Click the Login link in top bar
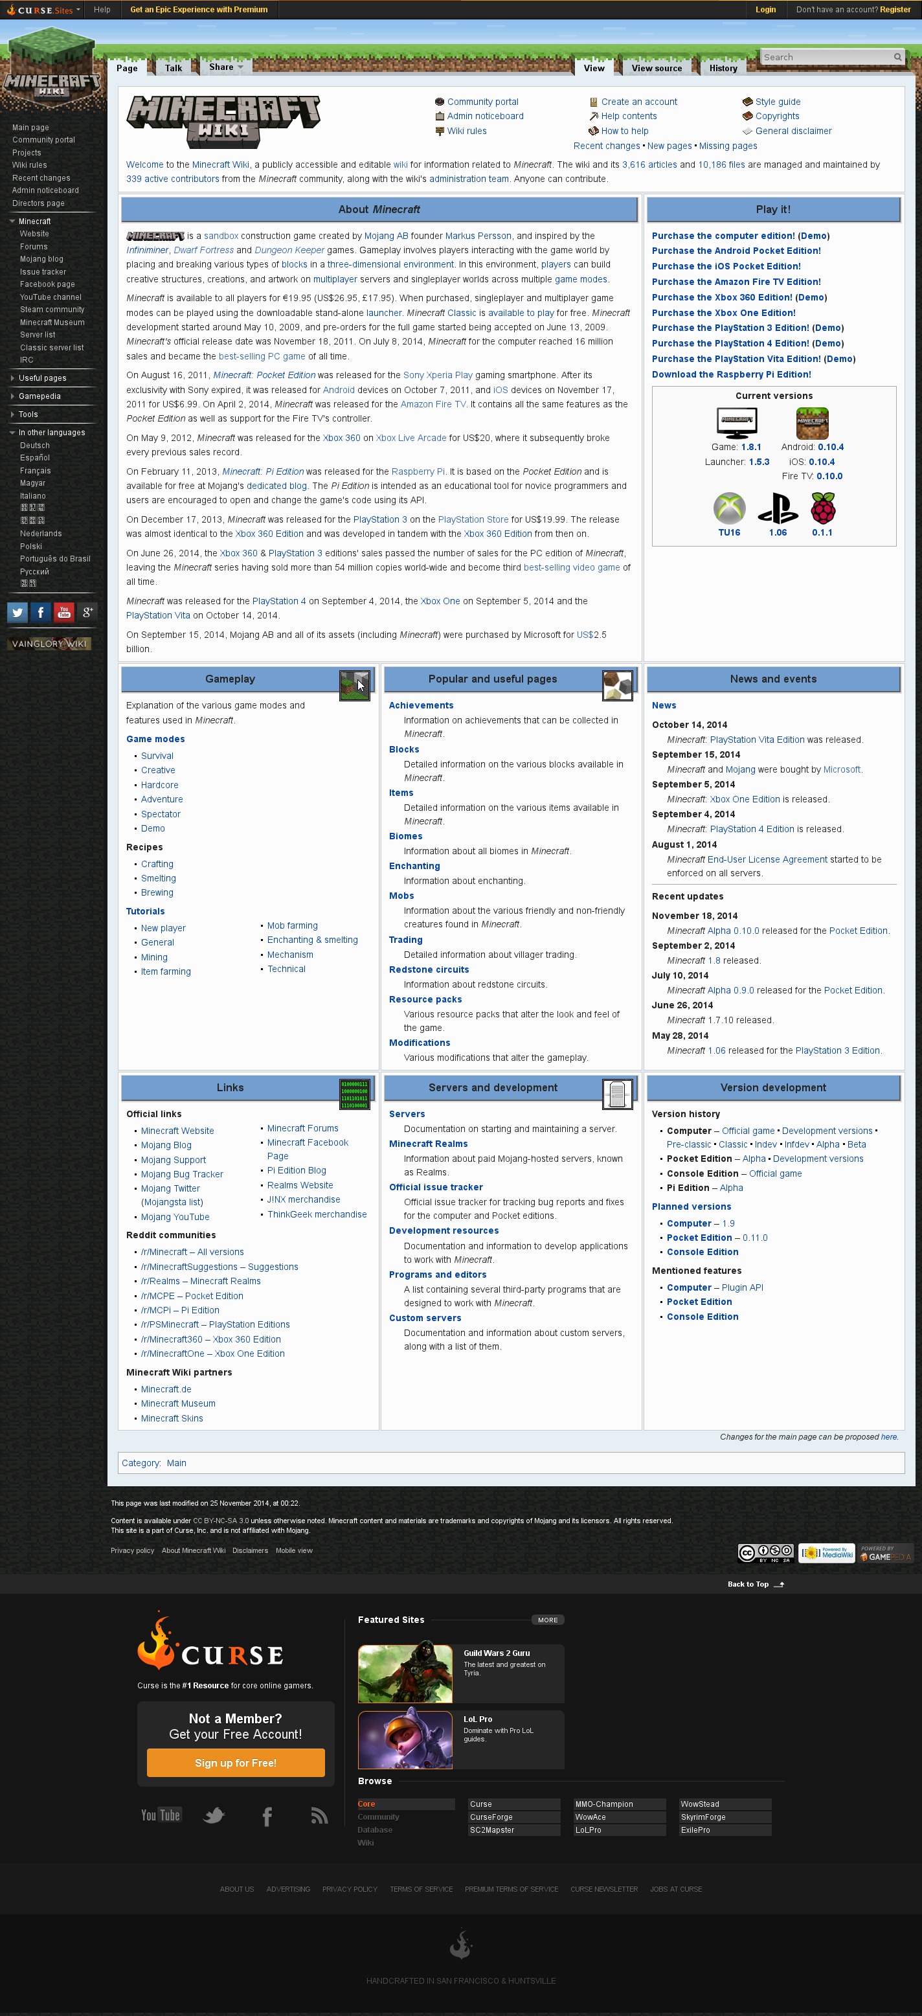Screen dimensions: 922x2016 coord(765,10)
